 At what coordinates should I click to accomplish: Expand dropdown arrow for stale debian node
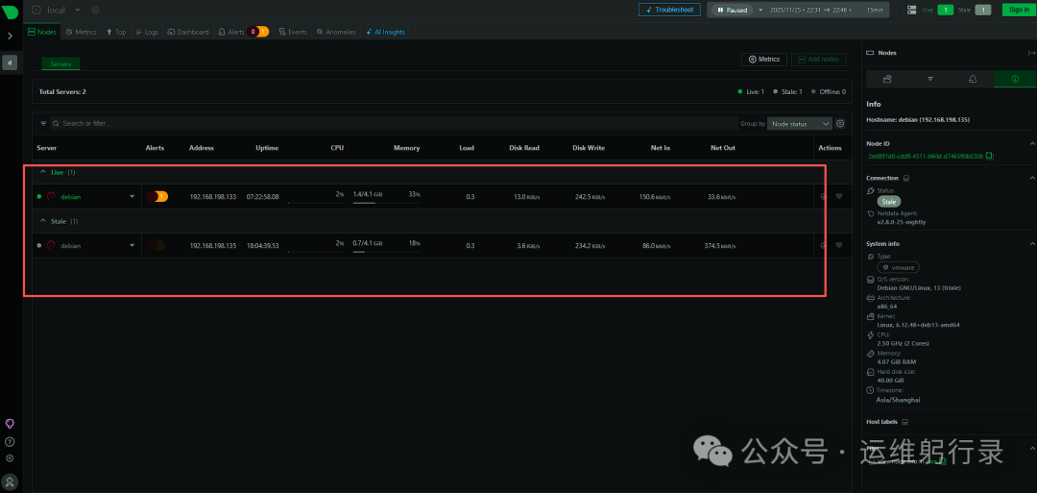click(x=132, y=245)
